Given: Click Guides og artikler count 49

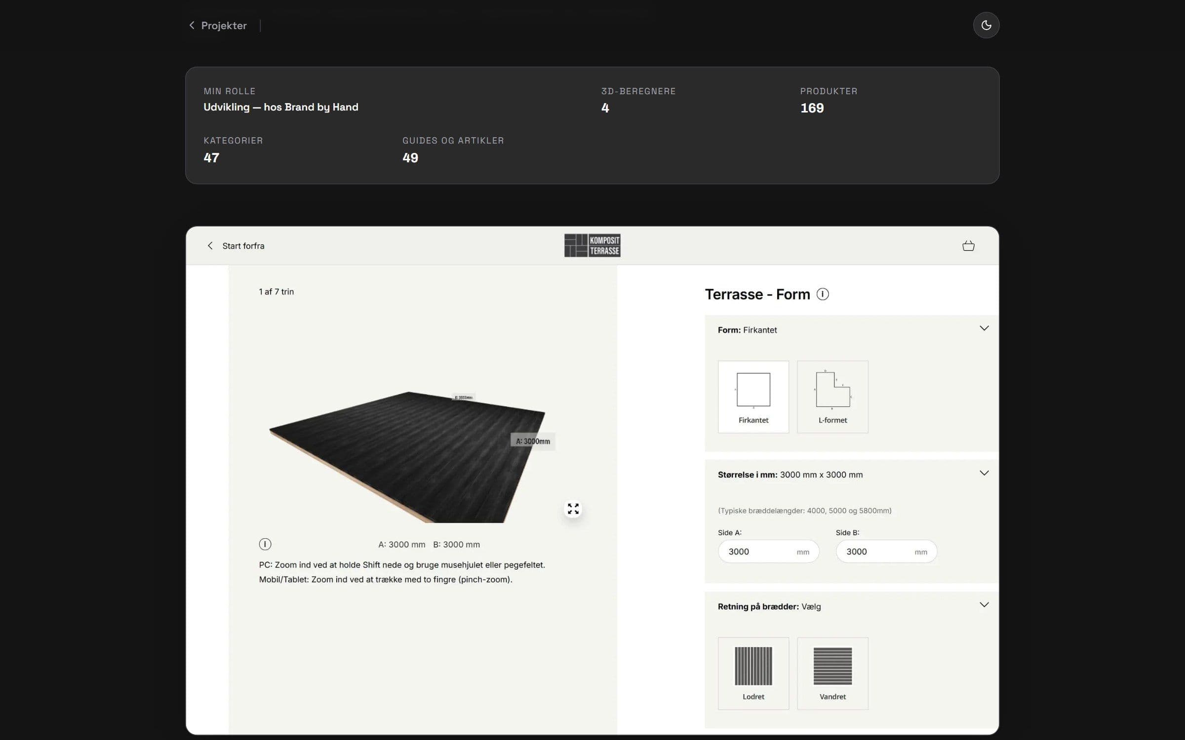Looking at the screenshot, I should 410,158.
